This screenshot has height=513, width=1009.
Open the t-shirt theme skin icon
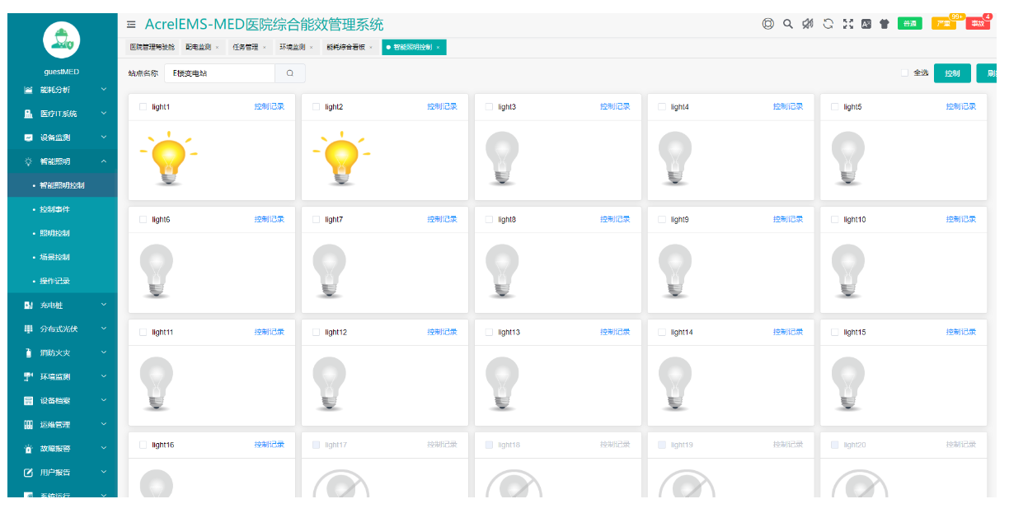pyautogui.click(x=885, y=24)
